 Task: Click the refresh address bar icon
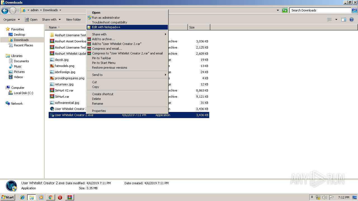(x=285, y=10)
